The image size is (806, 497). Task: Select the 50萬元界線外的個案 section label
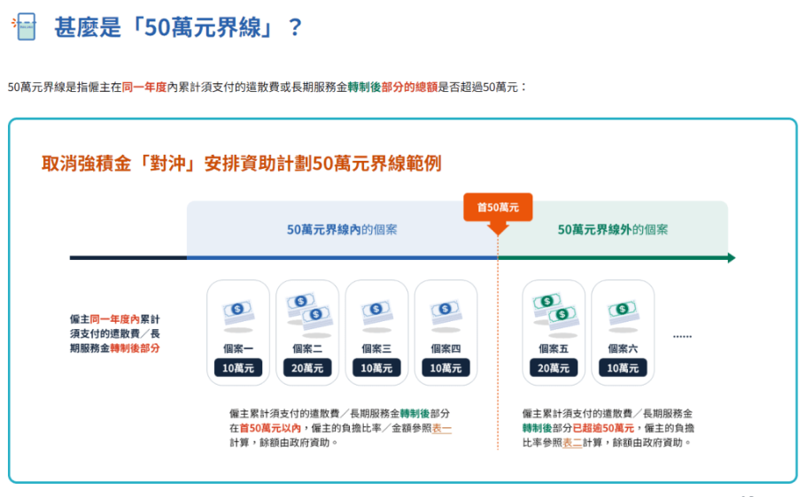click(x=613, y=229)
